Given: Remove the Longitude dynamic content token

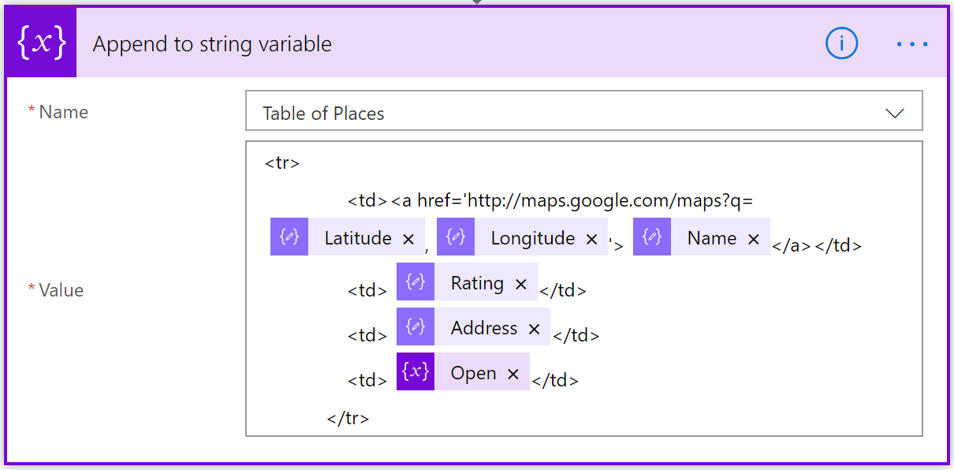Looking at the screenshot, I should (x=592, y=239).
